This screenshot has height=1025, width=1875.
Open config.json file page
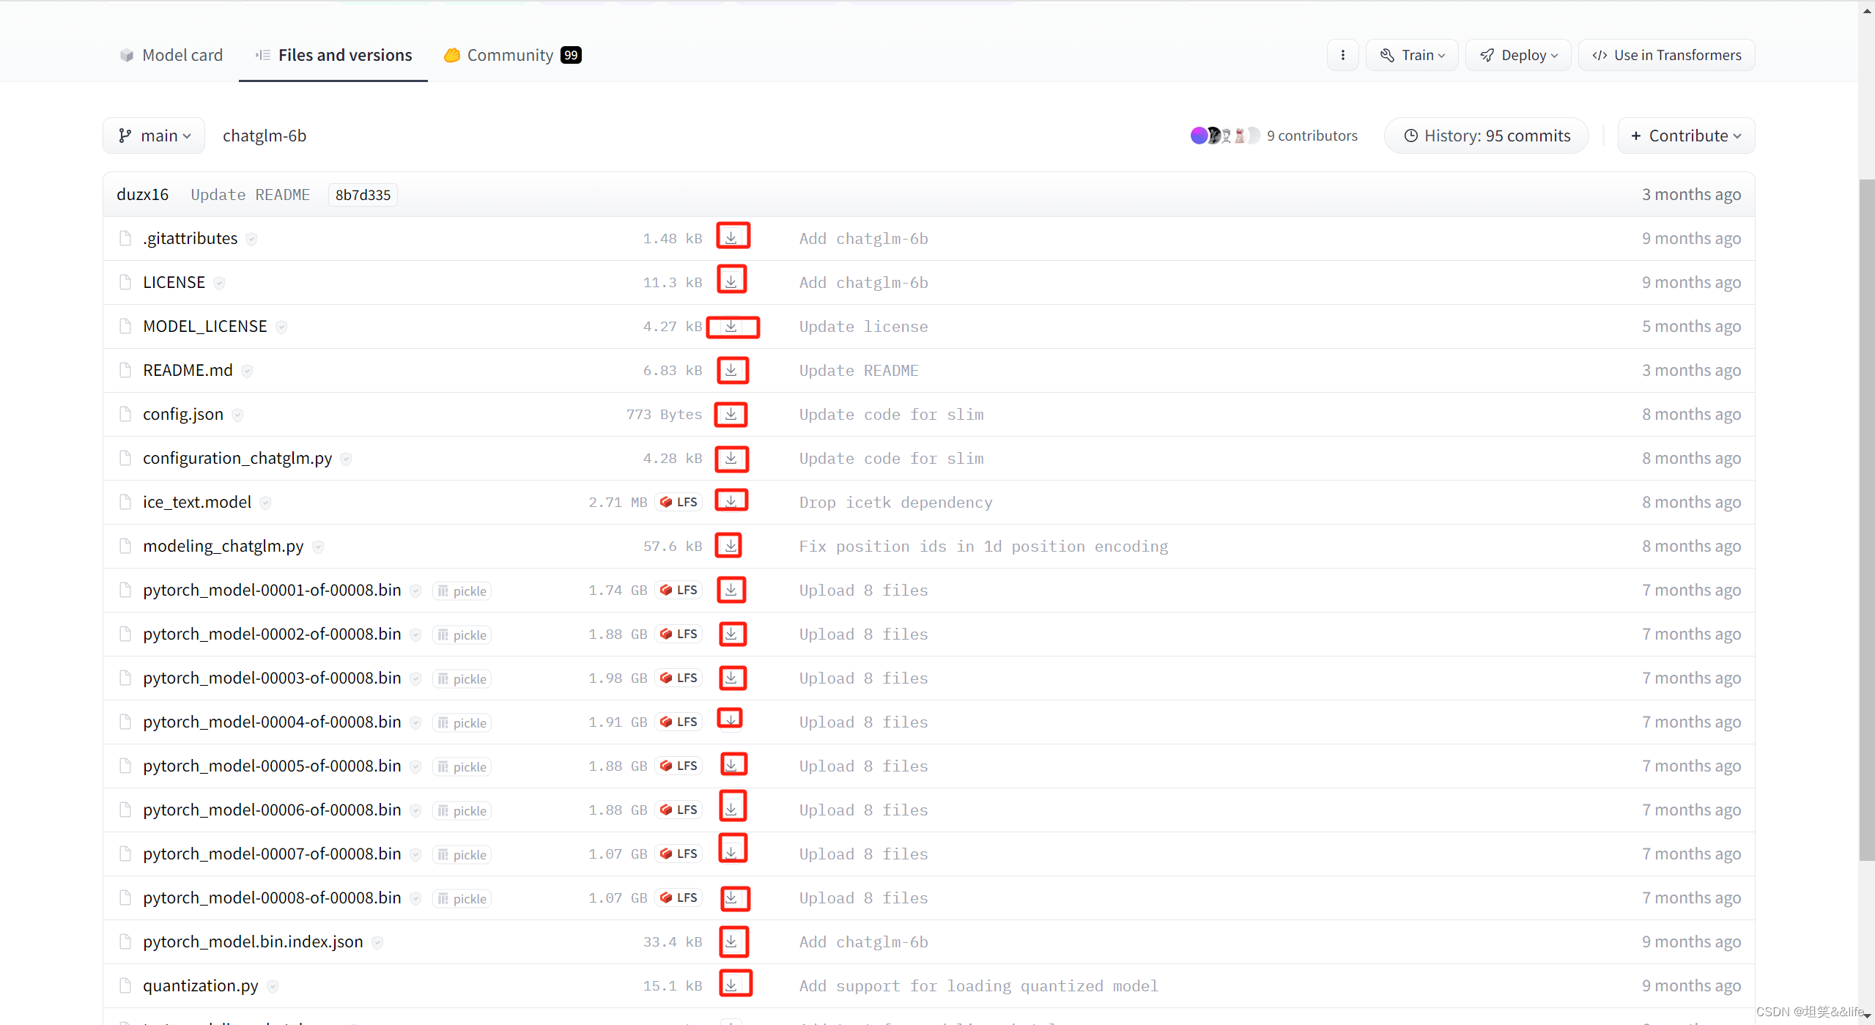pos(183,414)
